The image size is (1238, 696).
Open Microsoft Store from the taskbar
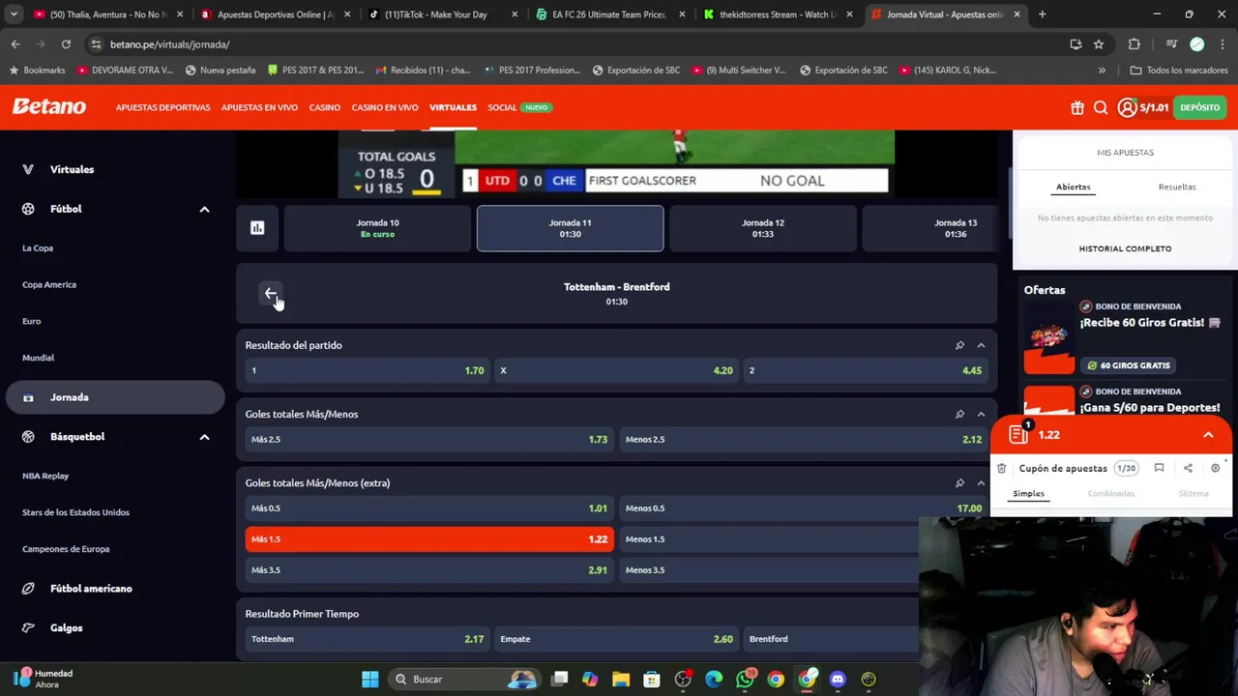pyautogui.click(x=652, y=679)
